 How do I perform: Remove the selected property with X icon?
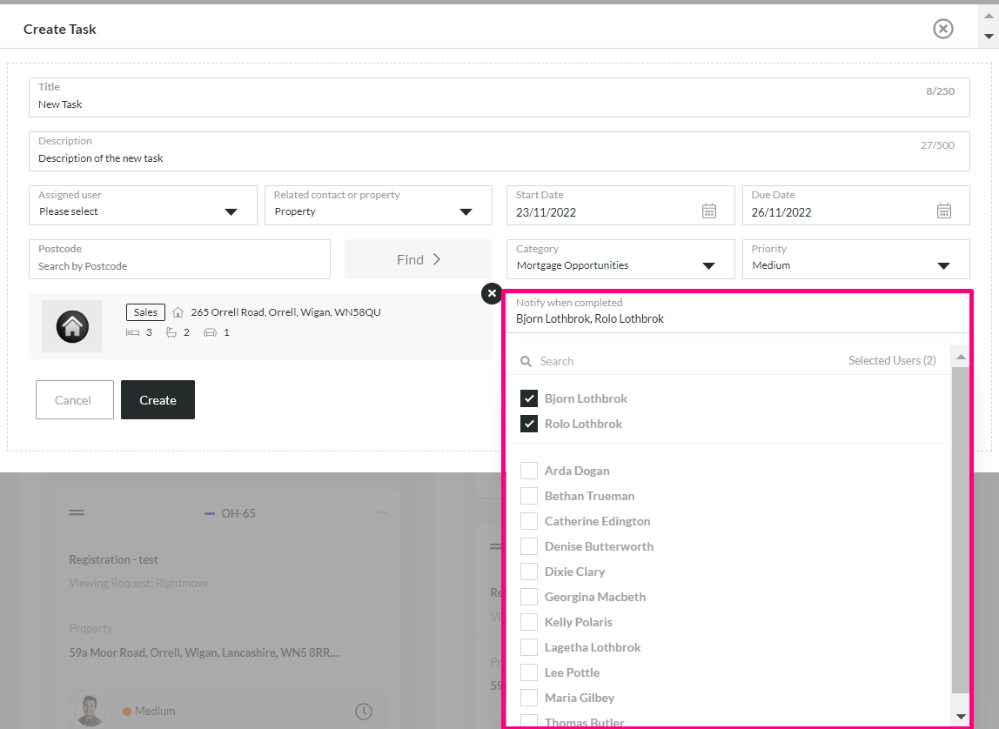491,293
